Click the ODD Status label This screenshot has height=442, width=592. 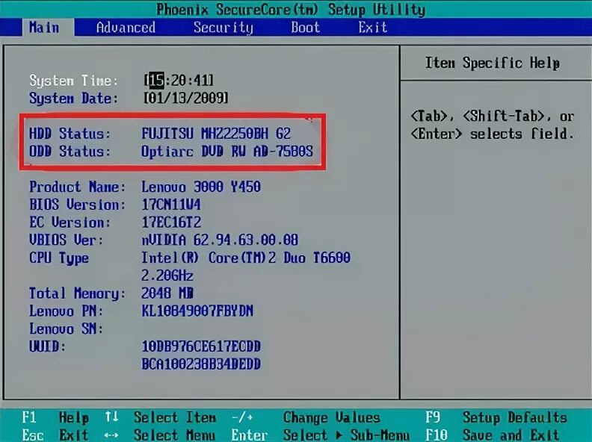pos(70,152)
